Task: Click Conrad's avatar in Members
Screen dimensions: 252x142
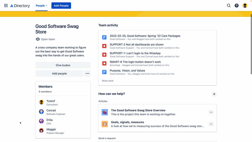Action: 41,112
